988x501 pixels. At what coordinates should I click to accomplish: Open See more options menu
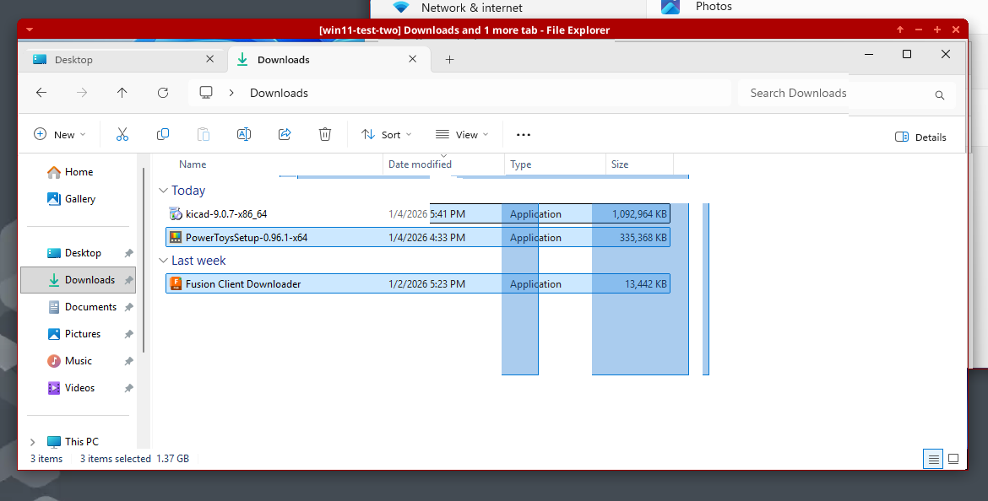(523, 135)
